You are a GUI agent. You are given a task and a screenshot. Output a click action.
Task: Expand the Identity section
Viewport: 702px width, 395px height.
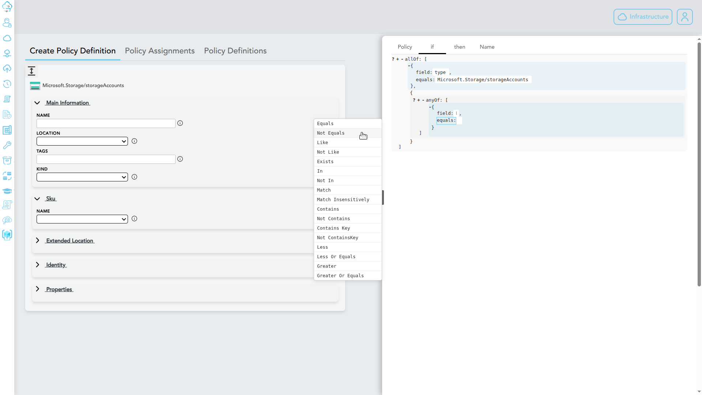pos(37,264)
